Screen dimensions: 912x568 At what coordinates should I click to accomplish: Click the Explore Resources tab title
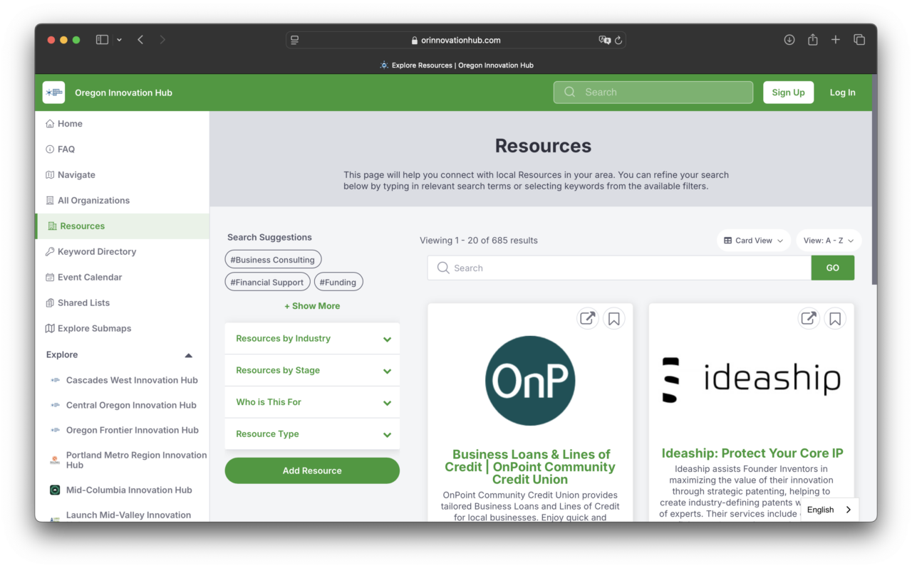coord(462,65)
